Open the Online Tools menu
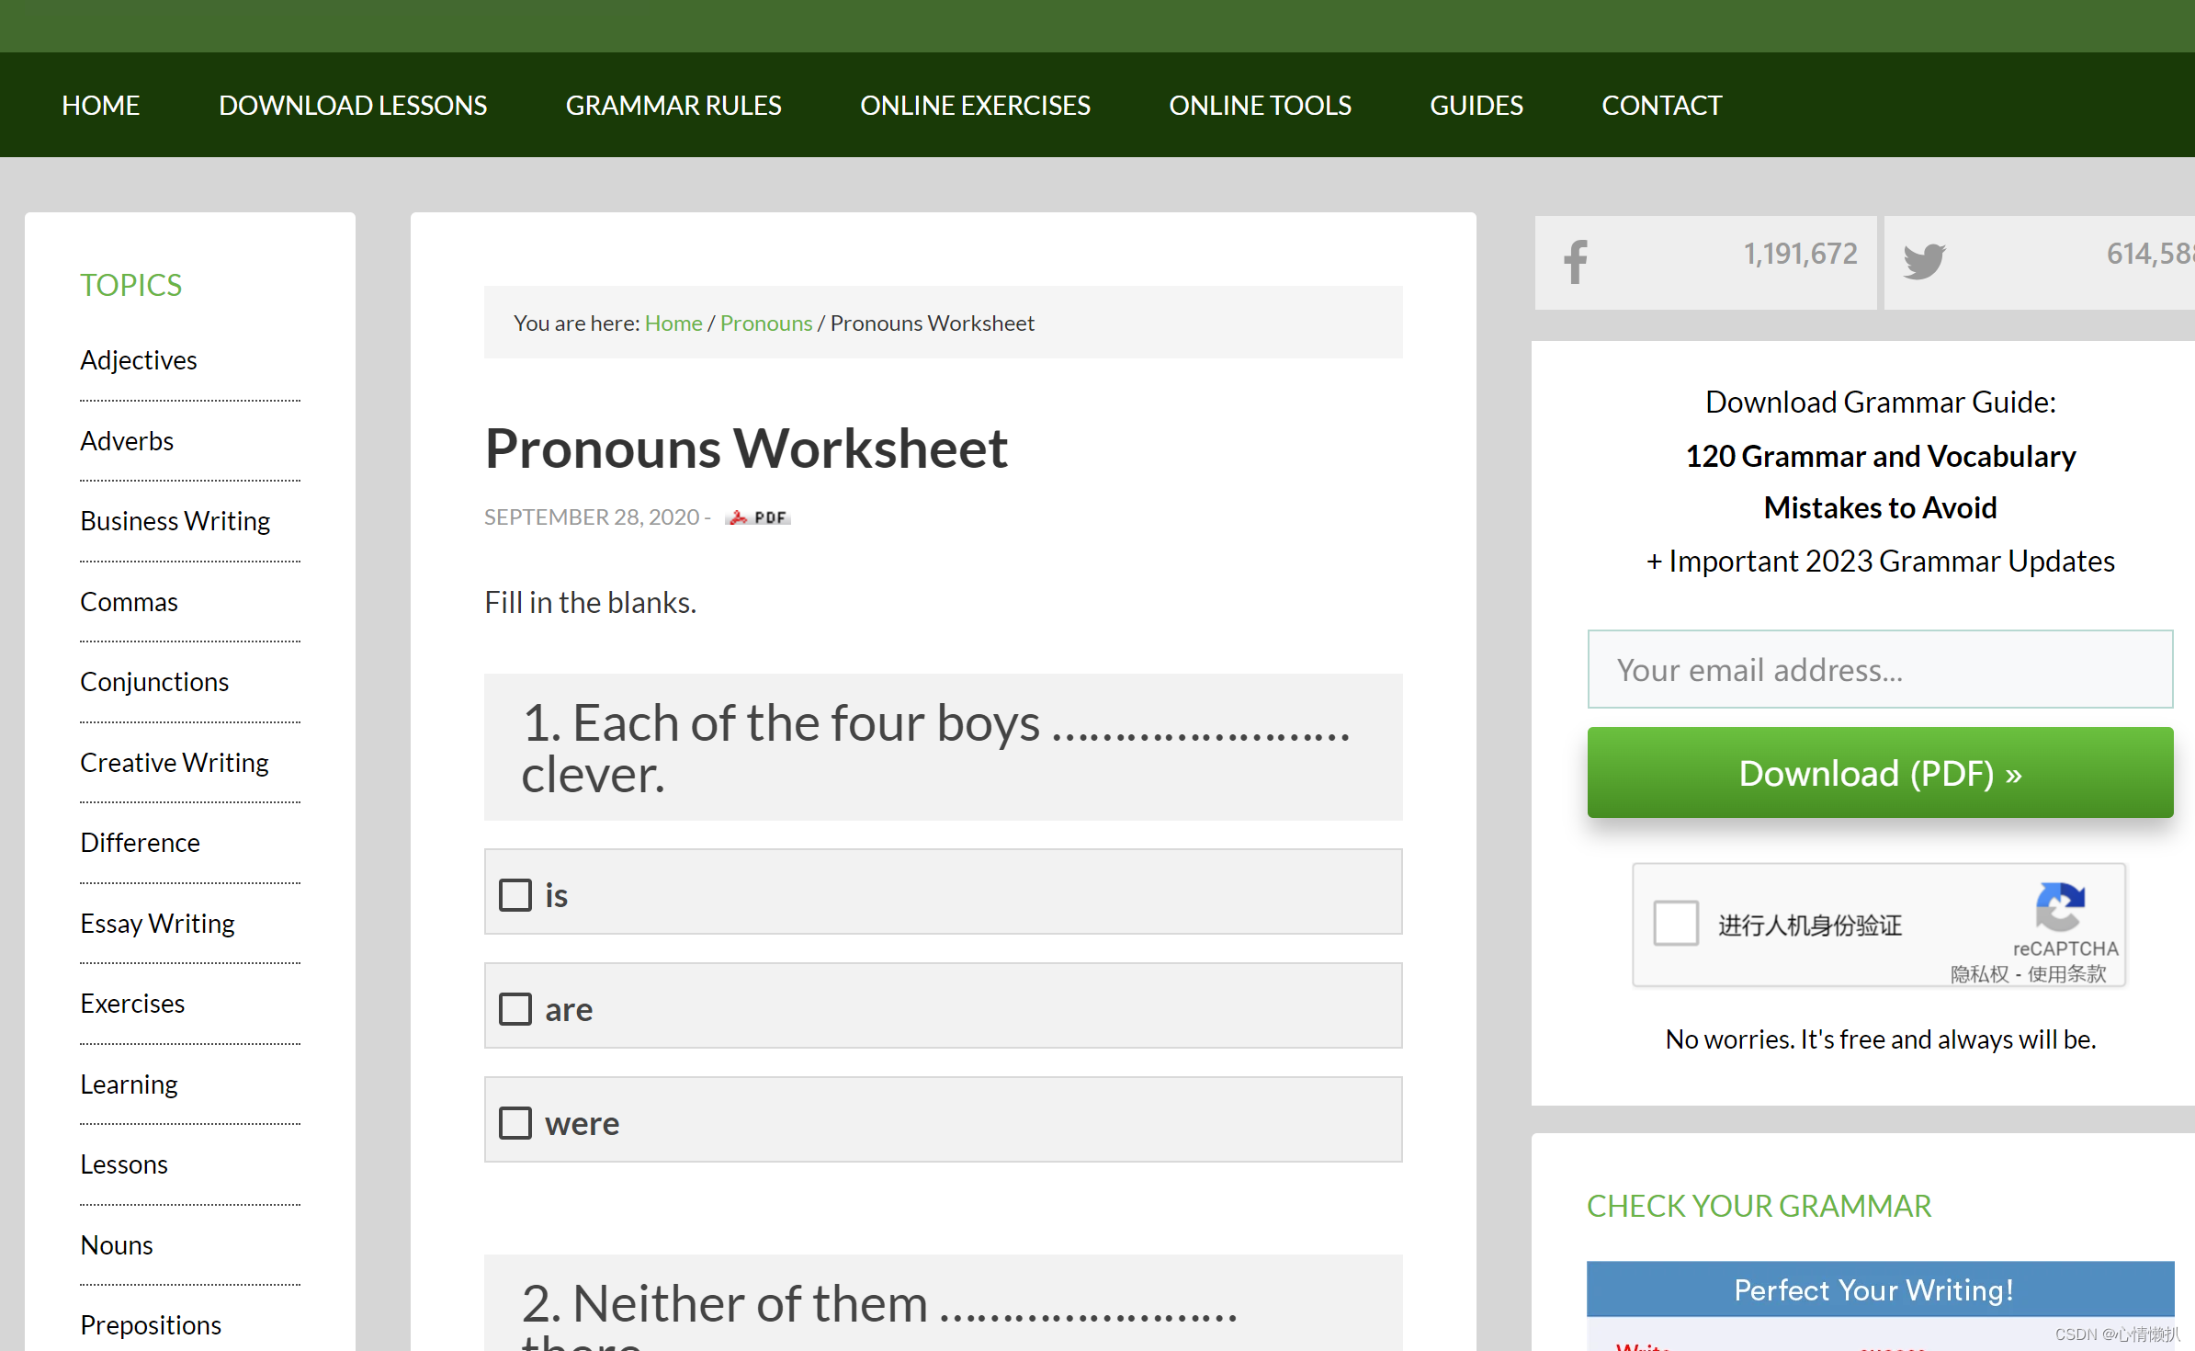The width and height of the screenshot is (2195, 1351). pyautogui.click(x=1260, y=106)
